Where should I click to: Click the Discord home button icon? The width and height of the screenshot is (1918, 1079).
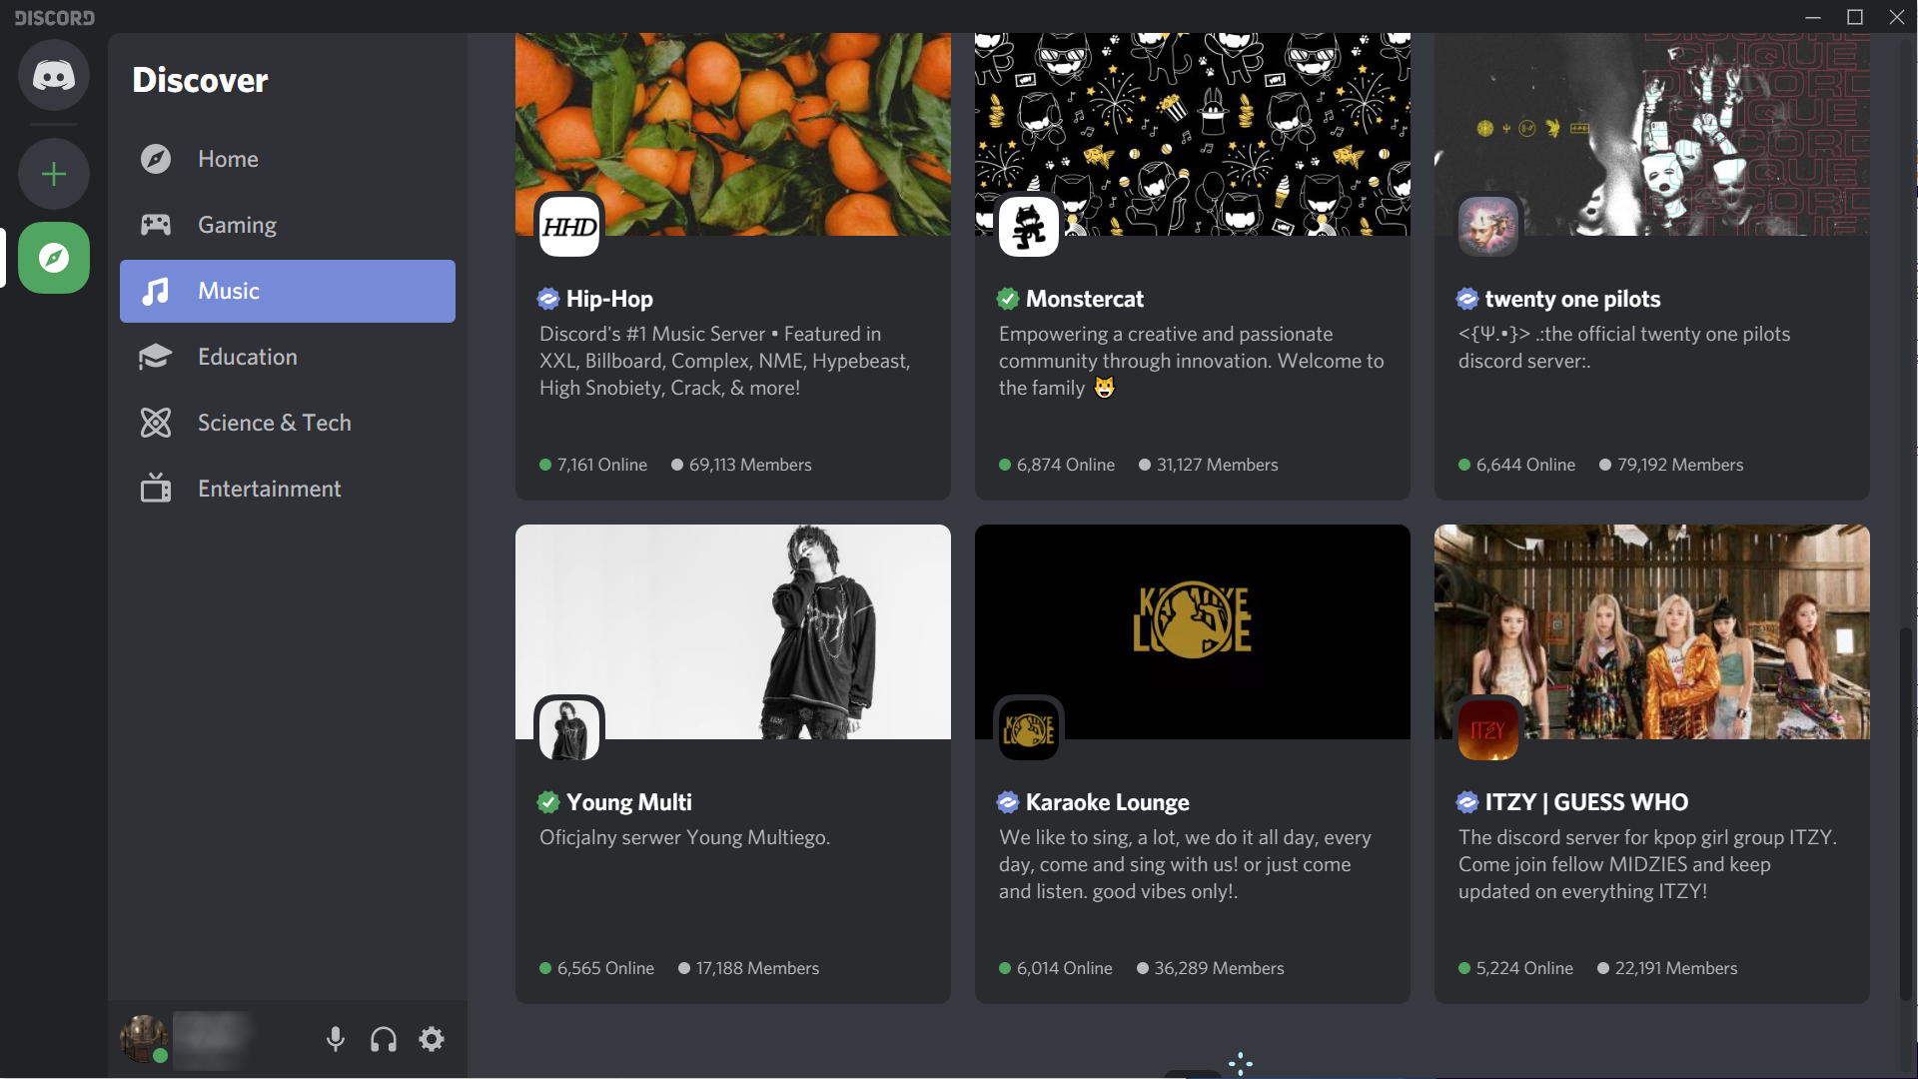pyautogui.click(x=53, y=75)
